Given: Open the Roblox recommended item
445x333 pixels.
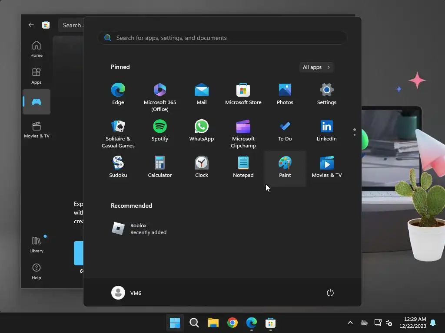Looking at the screenshot, I should [139, 229].
